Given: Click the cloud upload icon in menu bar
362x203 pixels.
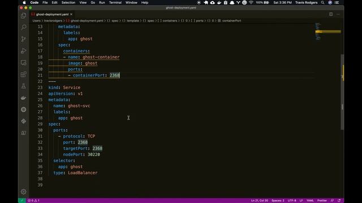Looking at the screenshot, I should (x=213, y=2).
